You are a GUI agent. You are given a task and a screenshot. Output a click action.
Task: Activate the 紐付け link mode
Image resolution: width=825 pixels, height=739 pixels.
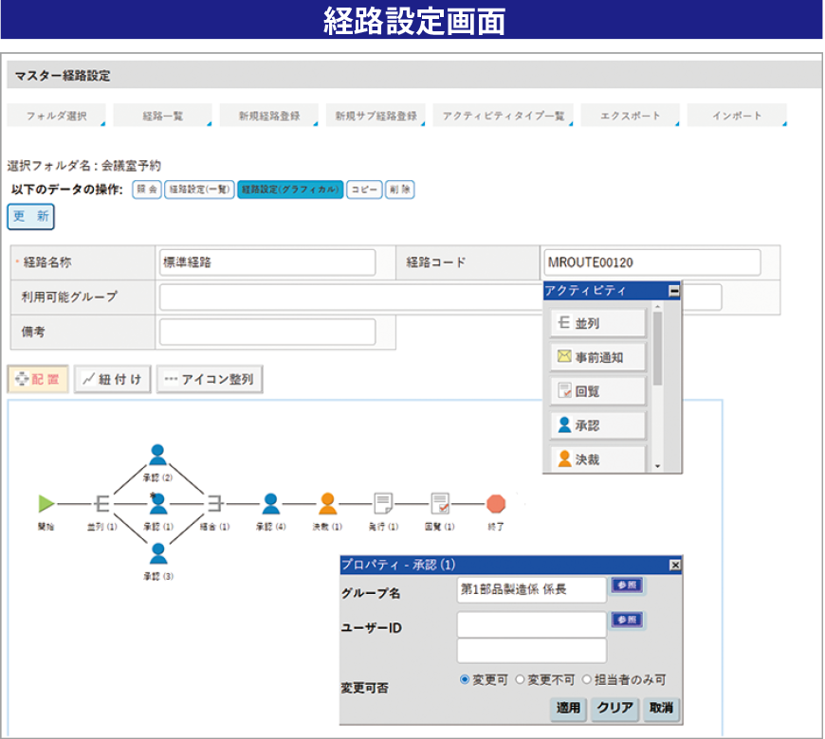(113, 379)
